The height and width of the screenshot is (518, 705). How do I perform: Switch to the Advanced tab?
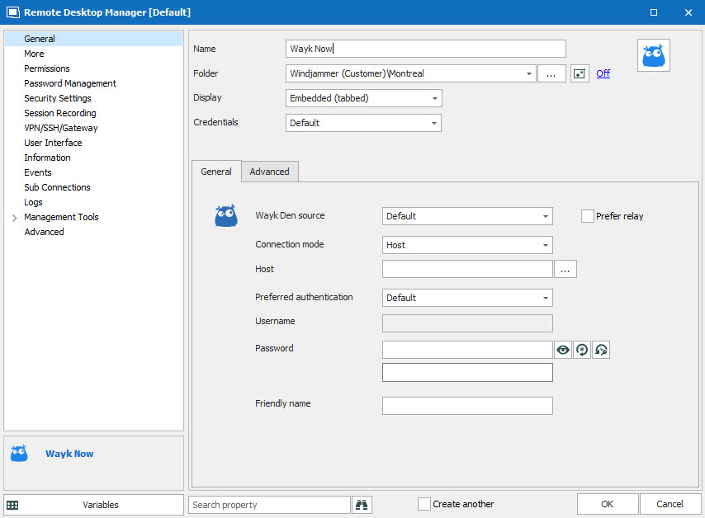pyautogui.click(x=270, y=172)
